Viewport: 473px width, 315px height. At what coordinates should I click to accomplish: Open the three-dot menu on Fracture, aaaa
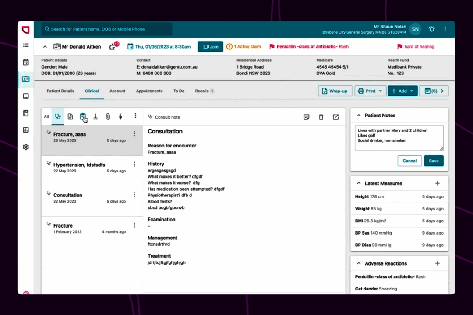click(x=134, y=133)
